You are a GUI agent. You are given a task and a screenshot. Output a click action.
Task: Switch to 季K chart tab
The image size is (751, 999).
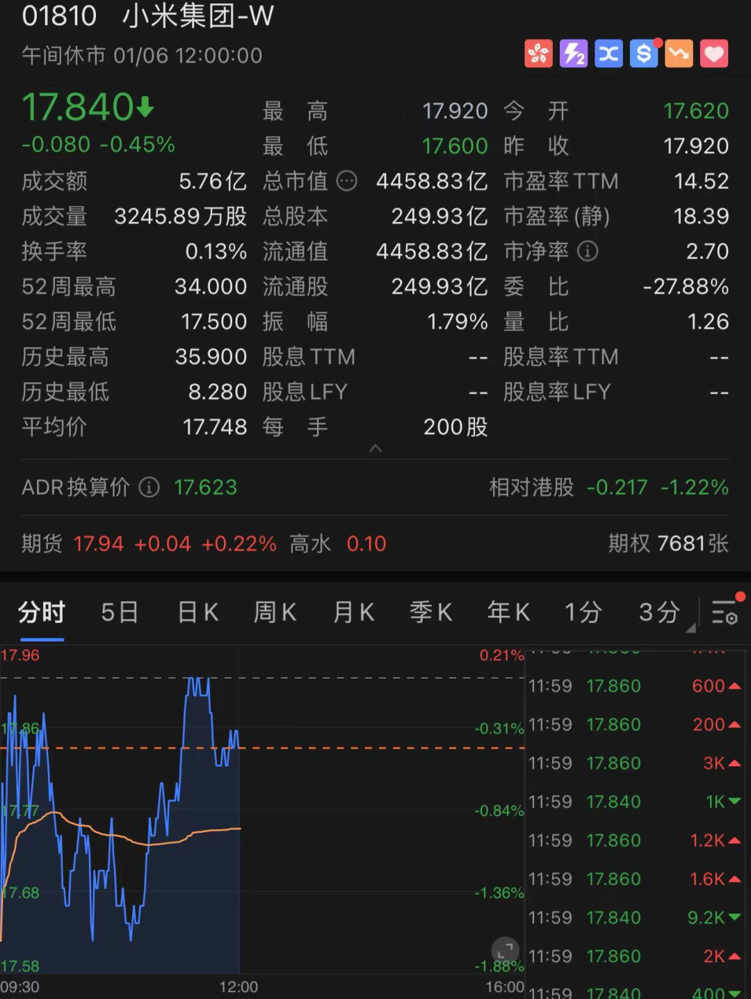[431, 612]
